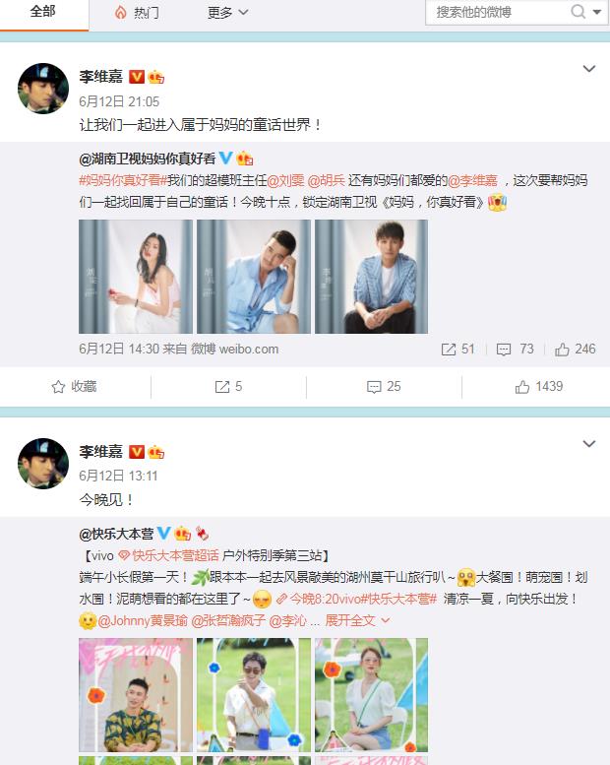Click the orange V verified badge beside 李维嘉
The image size is (610, 765).
137,77
